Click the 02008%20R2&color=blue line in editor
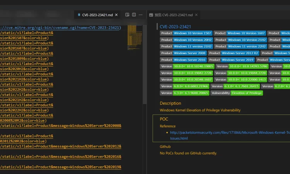Viewport: 290px width, 174px height. point(23,121)
